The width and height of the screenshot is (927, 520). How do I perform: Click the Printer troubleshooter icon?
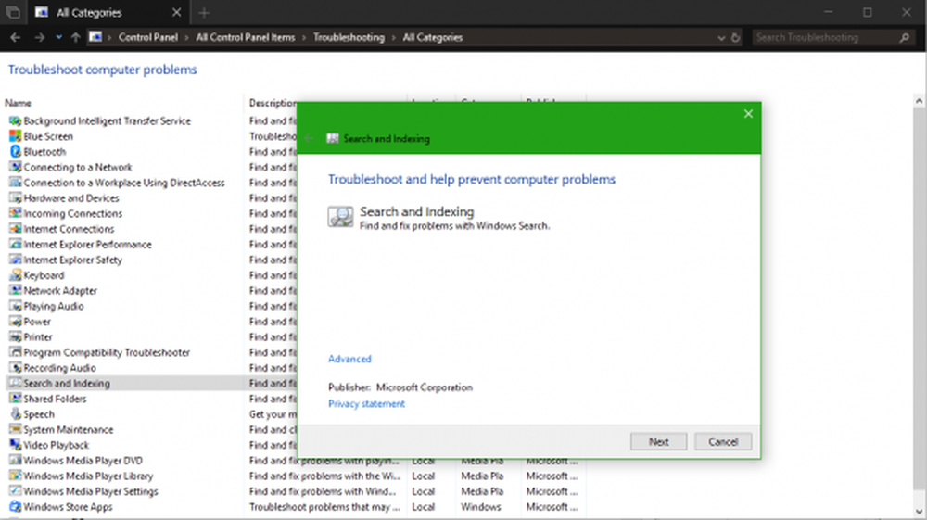pos(15,337)
